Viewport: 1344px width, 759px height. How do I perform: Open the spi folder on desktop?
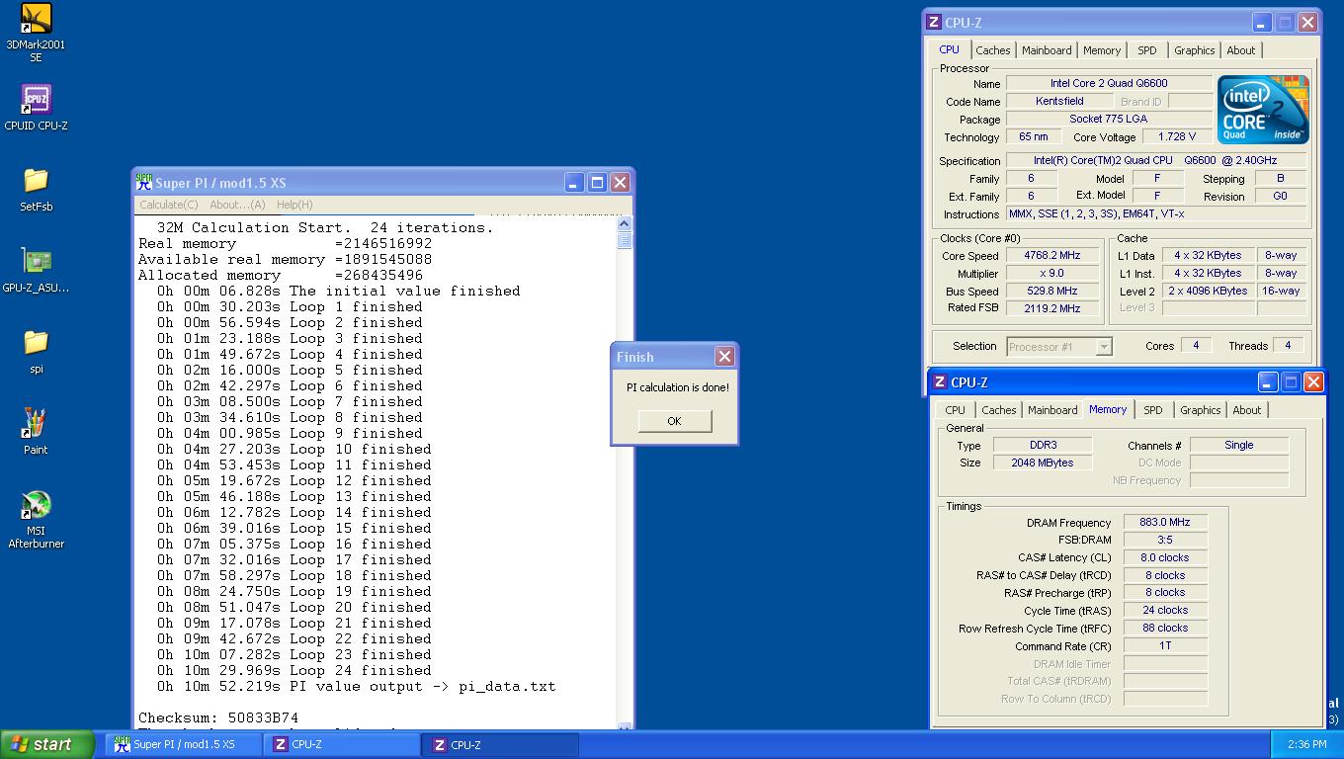tap(36, 351)
